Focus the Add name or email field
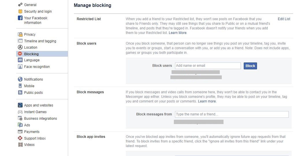This screenshot has height=156, width=296. pyautogui.click(x=208, y=66)
